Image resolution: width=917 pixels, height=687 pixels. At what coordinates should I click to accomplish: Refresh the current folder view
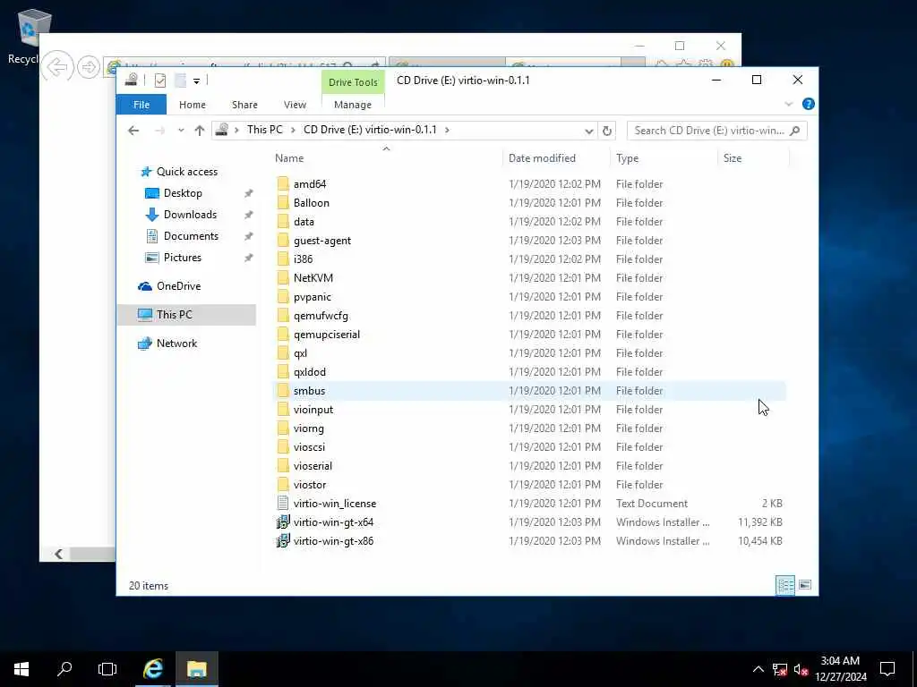[x=606, y=131]
